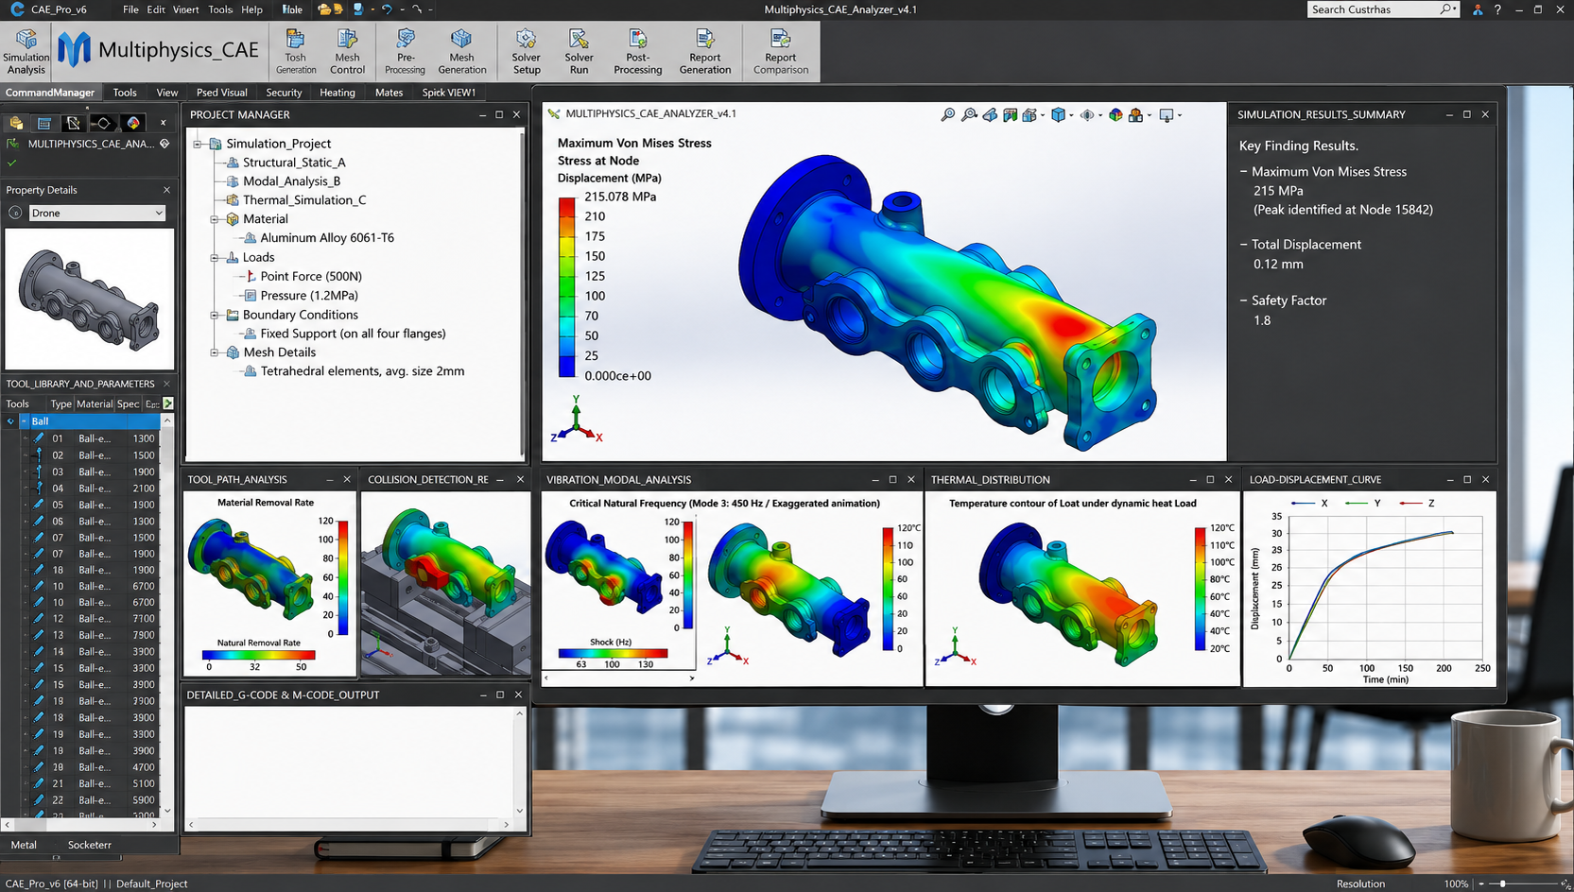Image resolution: width=1574 pixels, height=892 pixels.
Task: Click the multicolor appearance cube icon
Action: [1116, 114]
